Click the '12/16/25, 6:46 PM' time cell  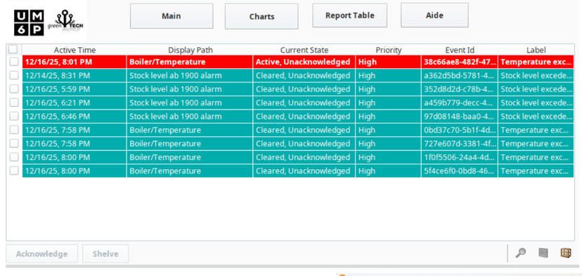click(x=75, y=117)
